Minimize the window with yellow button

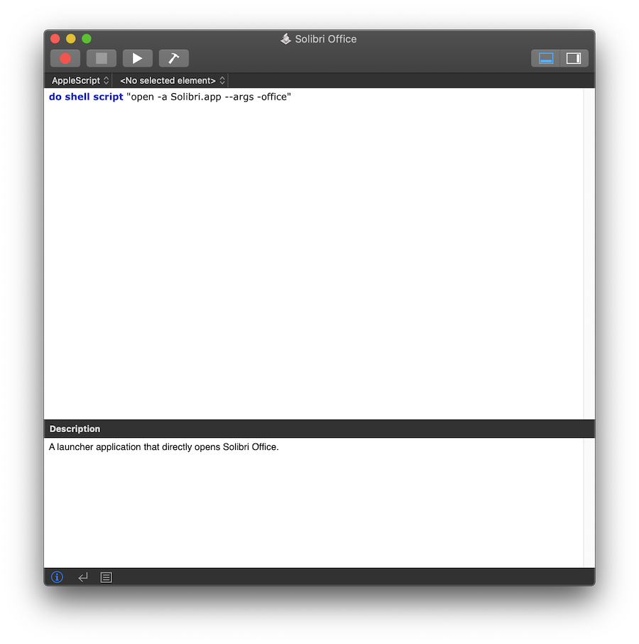[x=71, y=38]
